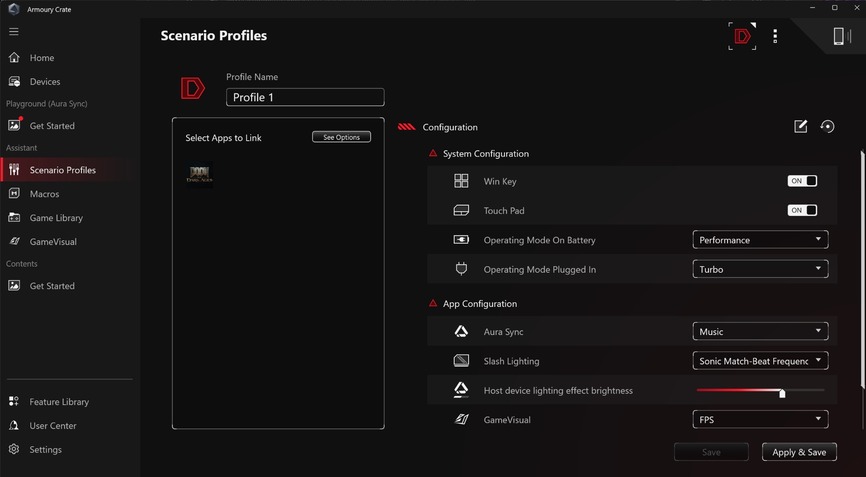Open the three-dot more options menu
The width and height of the screenshot is (866, 477).
click(x=775, y=36)
